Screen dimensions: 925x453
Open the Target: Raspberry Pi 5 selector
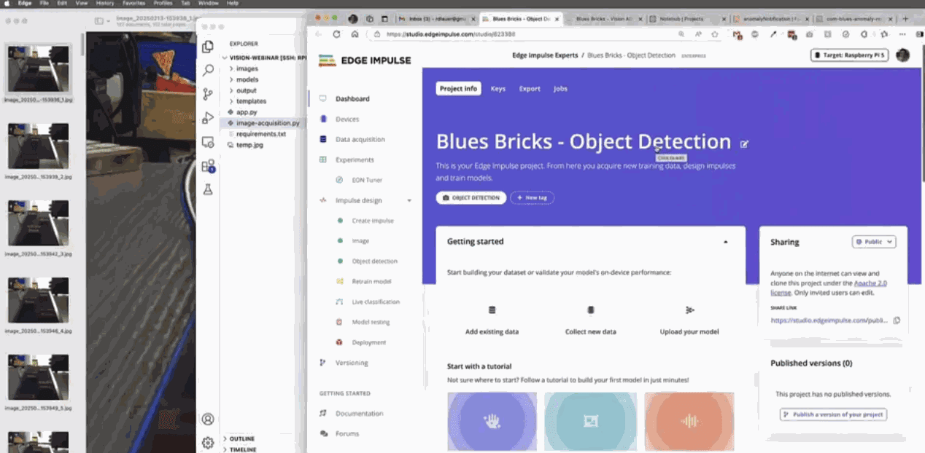point(849,55)
